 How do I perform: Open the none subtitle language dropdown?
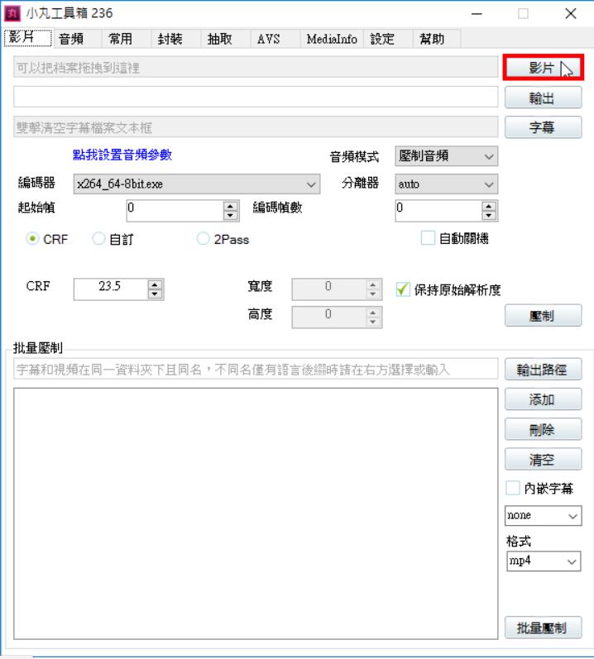[544, 516]
